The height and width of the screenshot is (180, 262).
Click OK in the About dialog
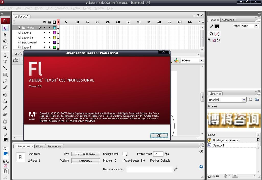point(159,135)
